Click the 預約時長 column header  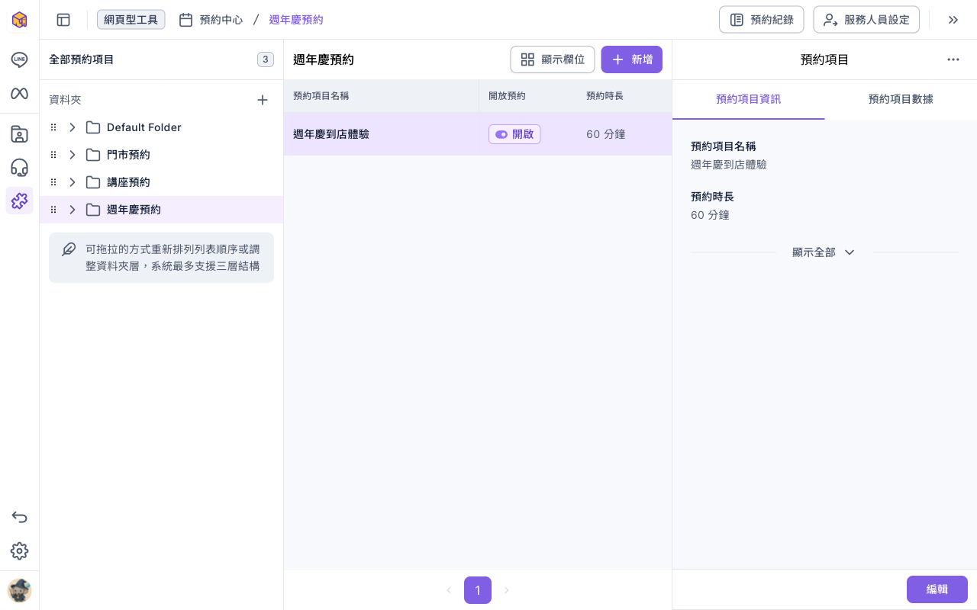pyautogui.click(x=605, y=96)
